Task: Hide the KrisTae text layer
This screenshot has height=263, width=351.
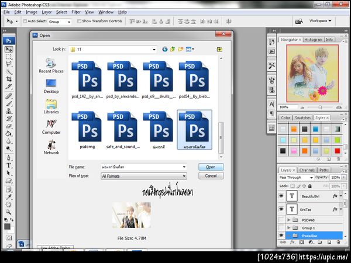Action: [282, 209]
